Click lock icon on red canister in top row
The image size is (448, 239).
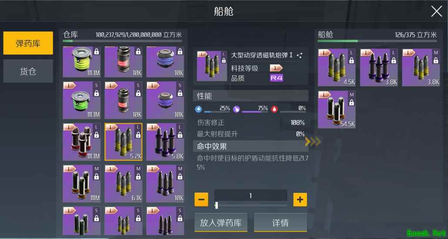tap(138, 52)
